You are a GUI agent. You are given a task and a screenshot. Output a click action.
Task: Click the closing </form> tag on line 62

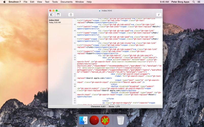point(110,99)
